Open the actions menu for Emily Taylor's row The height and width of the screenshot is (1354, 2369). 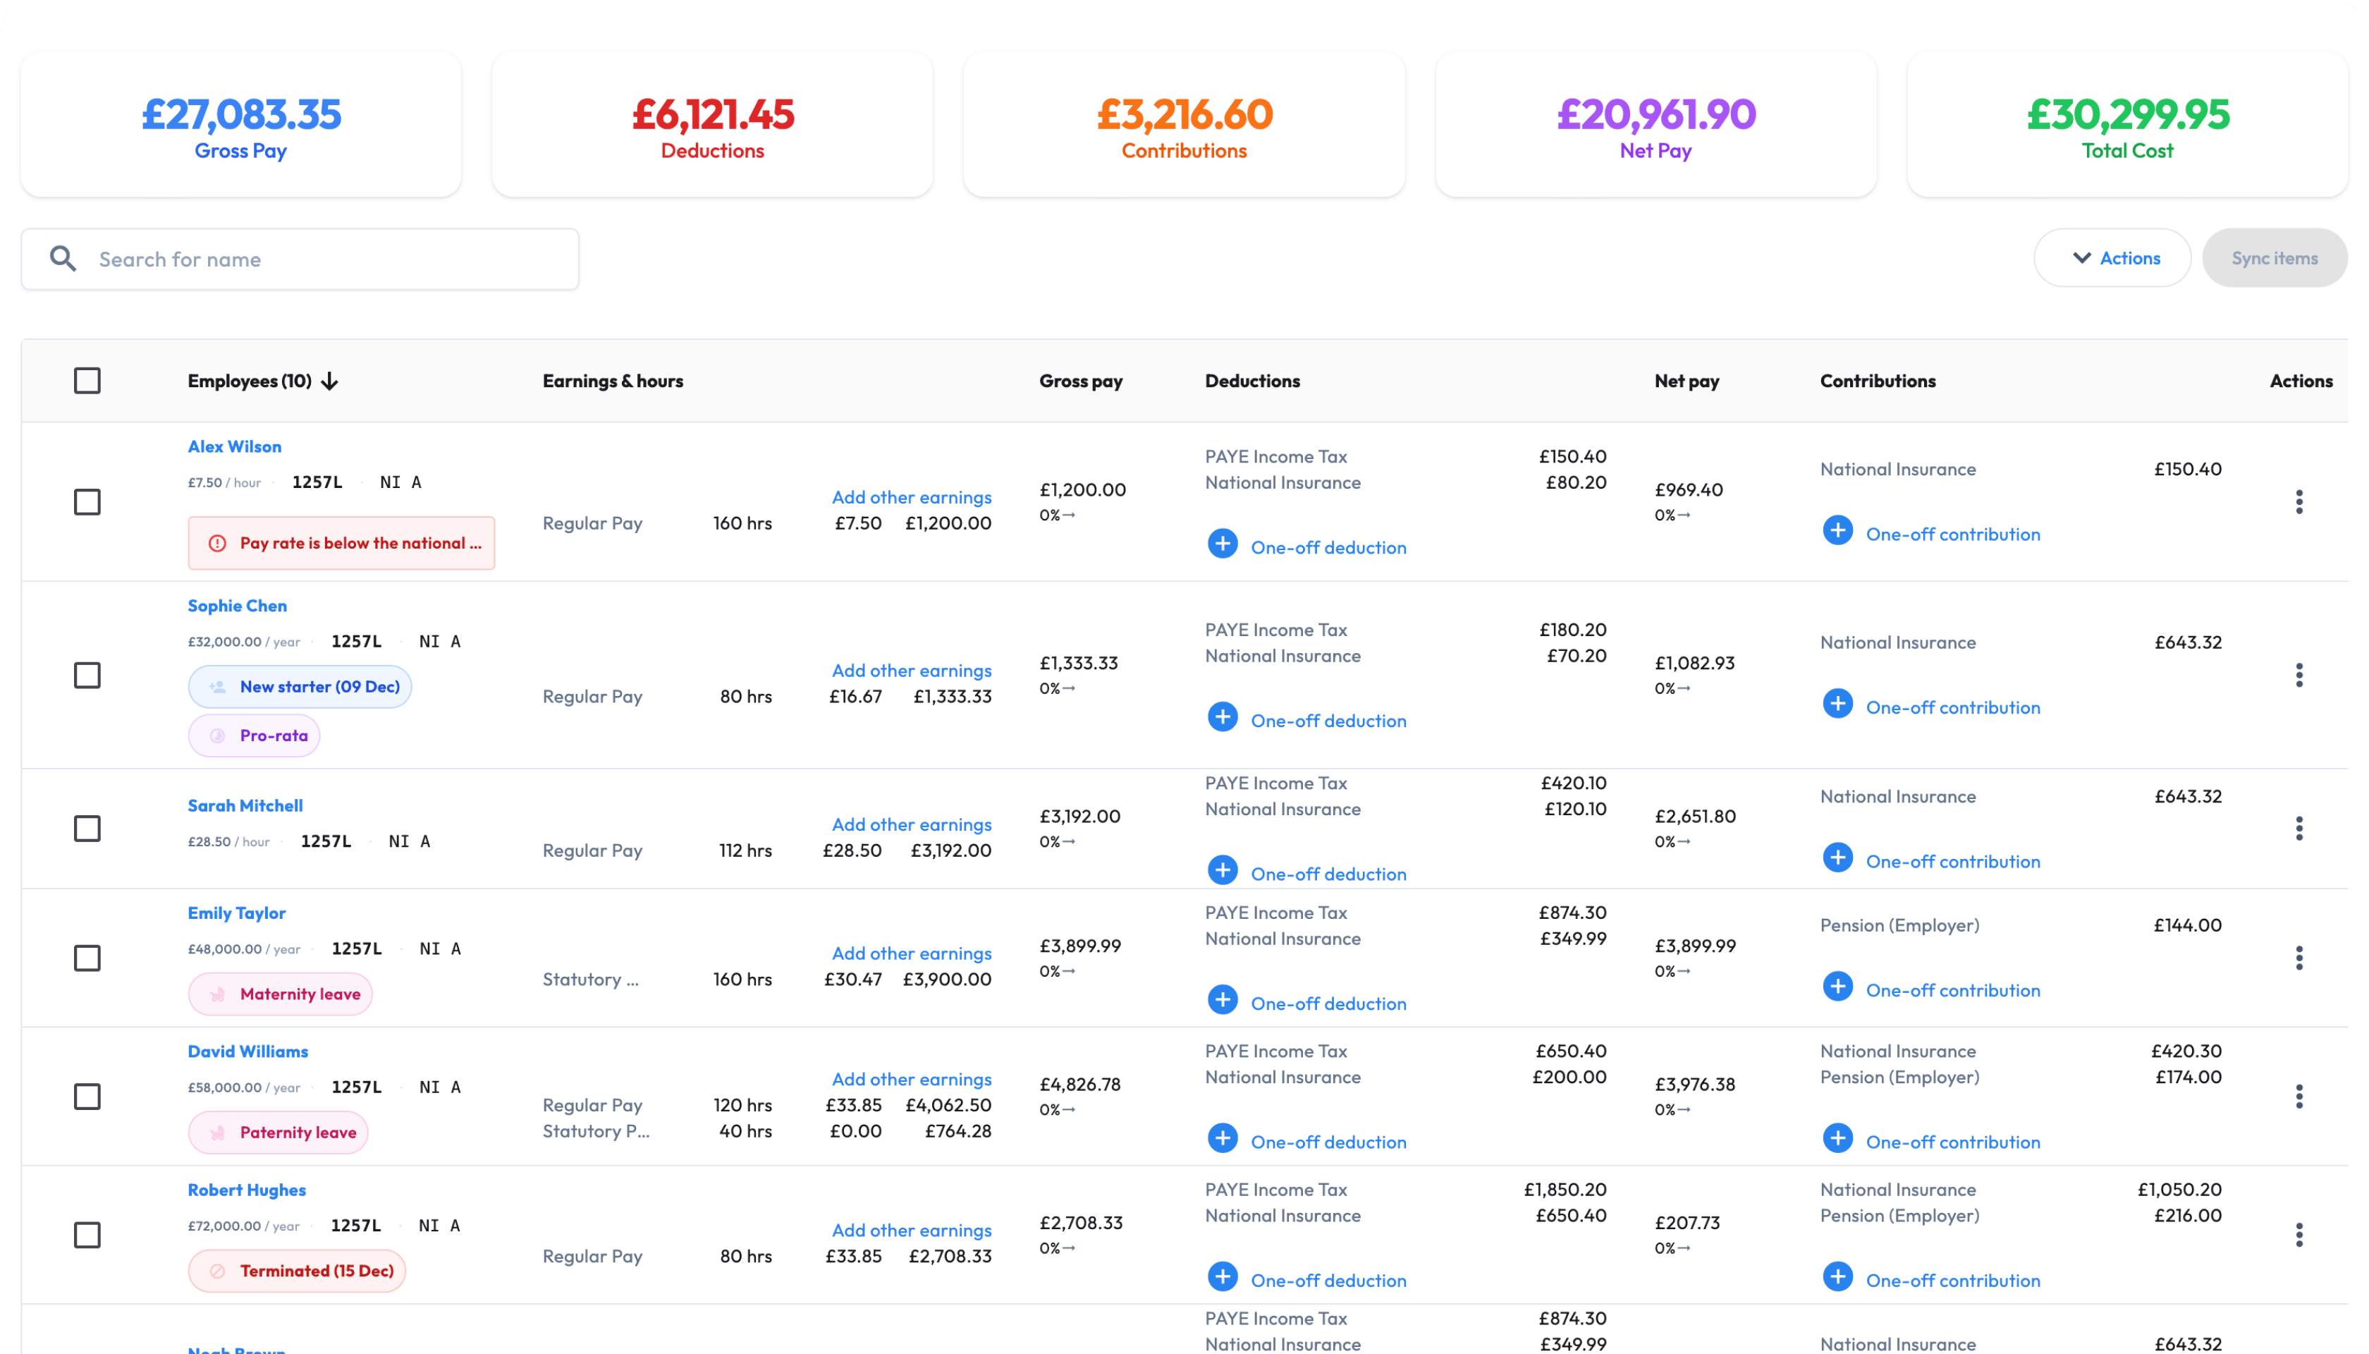coord(2300,958)
